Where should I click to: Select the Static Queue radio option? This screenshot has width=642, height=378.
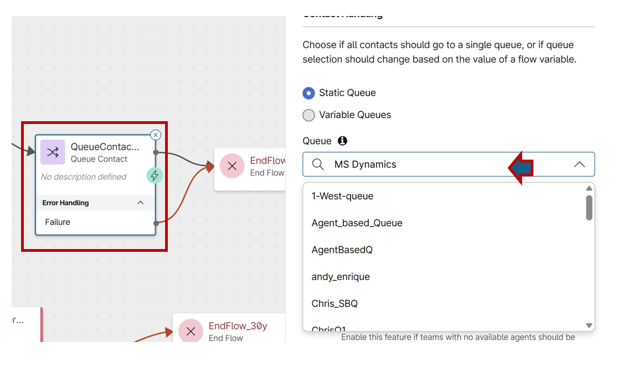[x=309, y=93]
